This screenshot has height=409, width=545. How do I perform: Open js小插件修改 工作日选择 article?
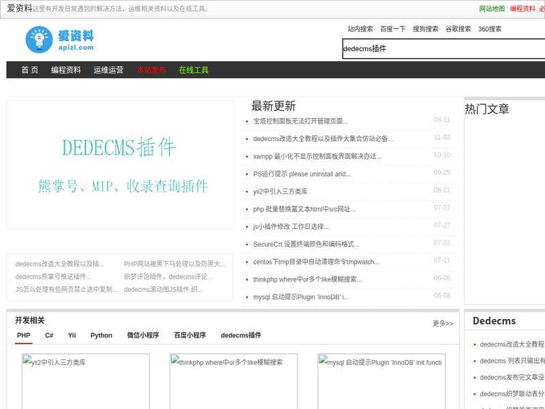click(291, 227)
